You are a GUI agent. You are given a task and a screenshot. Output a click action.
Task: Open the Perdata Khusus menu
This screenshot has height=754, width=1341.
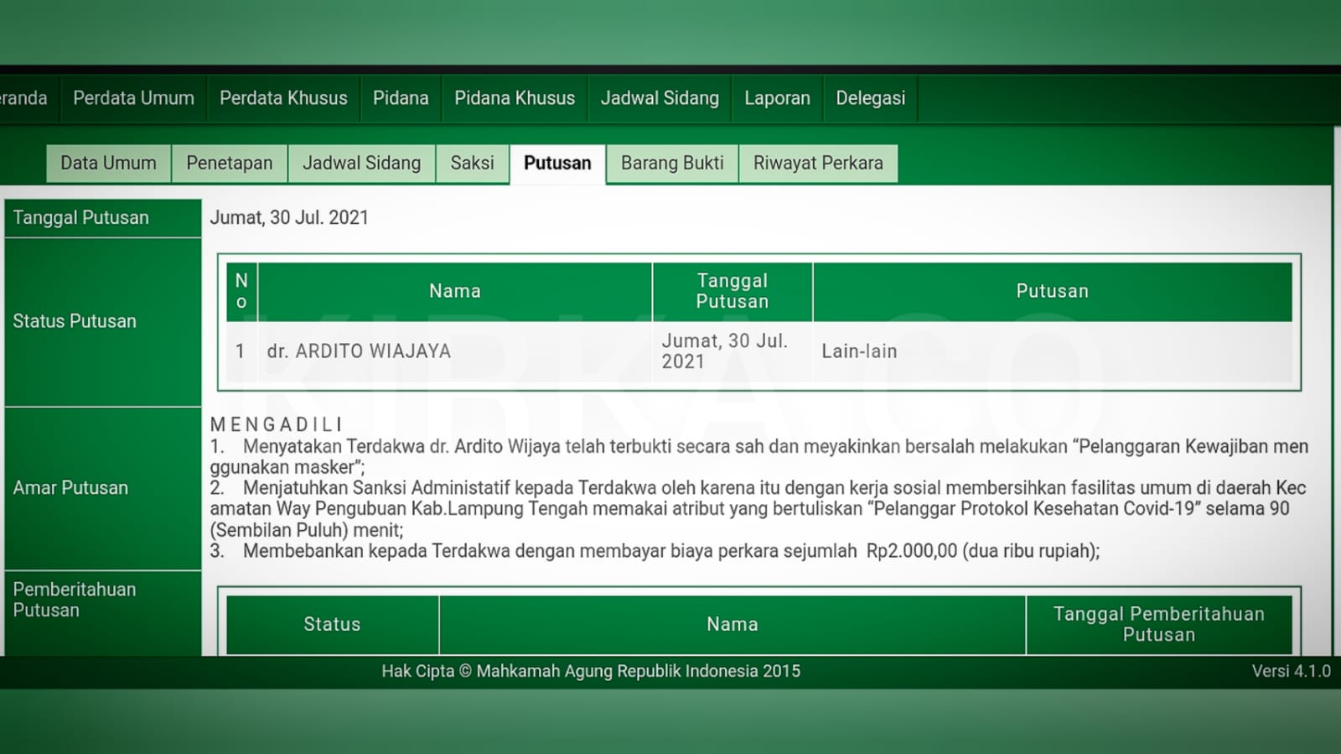pyautogui.click(x=283, y=98)
